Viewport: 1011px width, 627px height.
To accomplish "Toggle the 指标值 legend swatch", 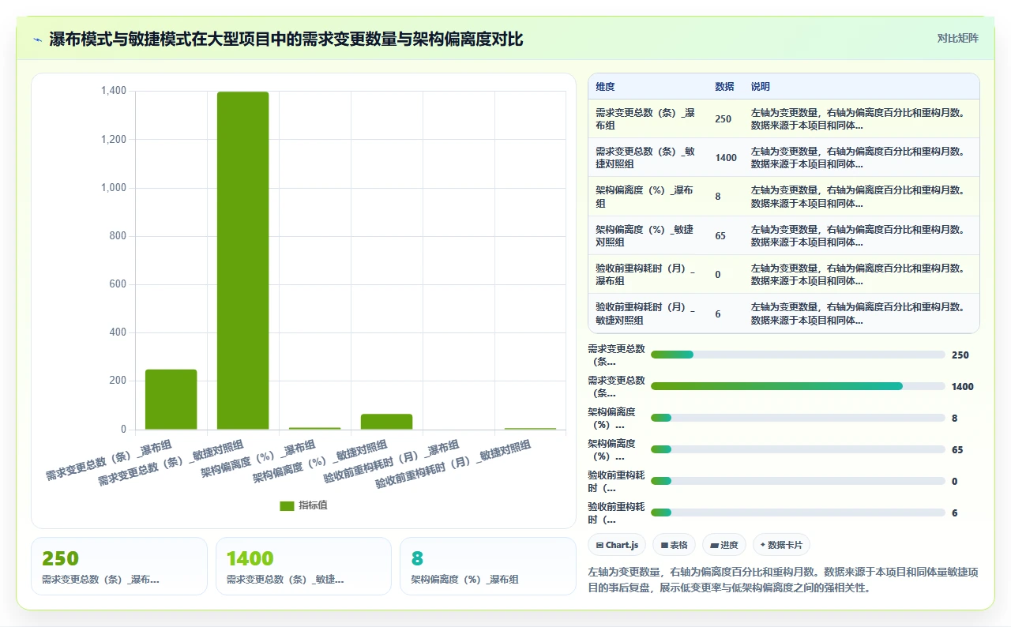I will click(x=287, y=505).
